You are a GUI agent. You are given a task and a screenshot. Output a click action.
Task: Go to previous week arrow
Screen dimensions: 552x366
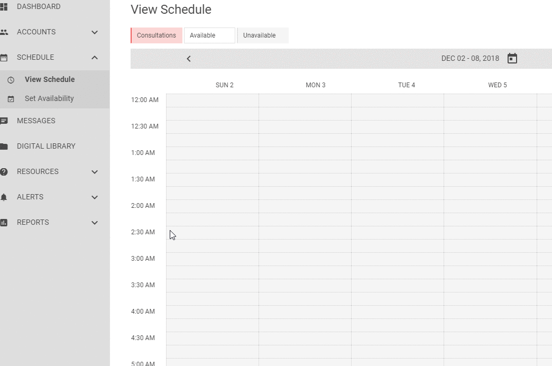[189, 59]
